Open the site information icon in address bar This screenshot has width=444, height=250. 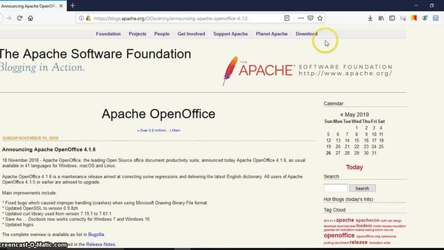point(81,18)
